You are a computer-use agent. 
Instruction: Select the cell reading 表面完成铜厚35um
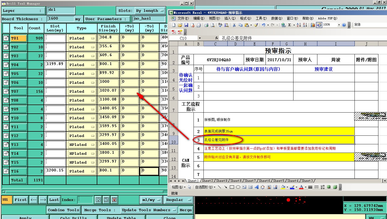tap(279, 131)
